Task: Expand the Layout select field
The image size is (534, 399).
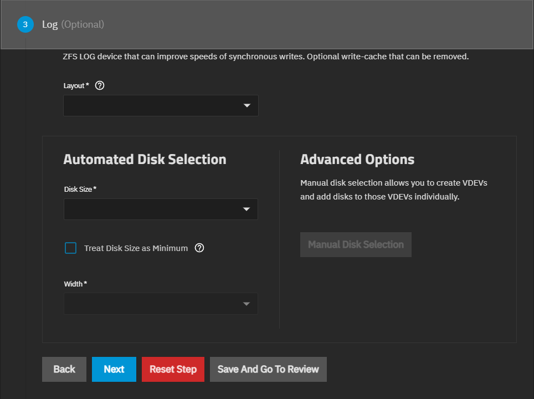Action: click(x=155, y=106)
